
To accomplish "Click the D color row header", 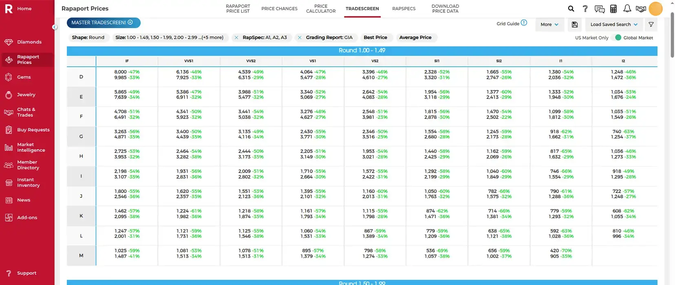I will [x=81, y=77].
